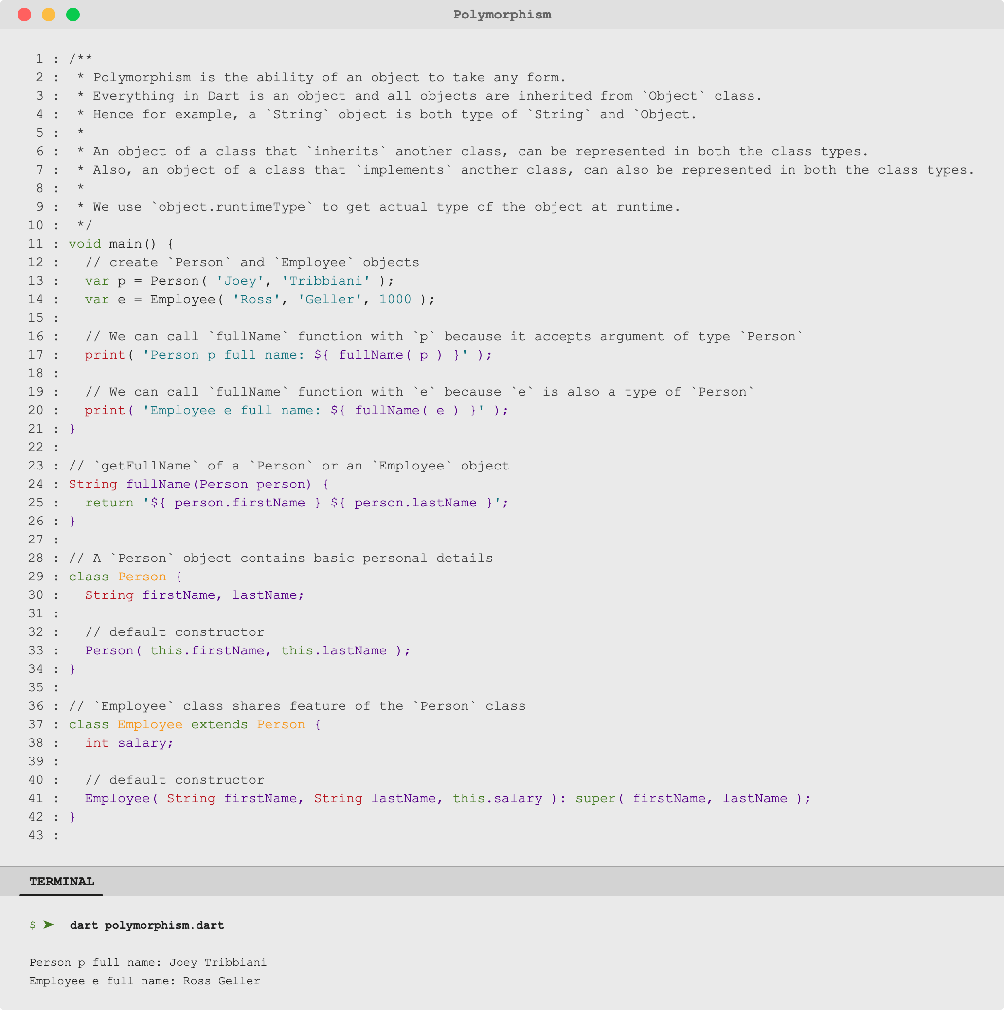Click the 'void' keyword on line 11
The image size is (1004, 1010).
[x=85, y=244]
